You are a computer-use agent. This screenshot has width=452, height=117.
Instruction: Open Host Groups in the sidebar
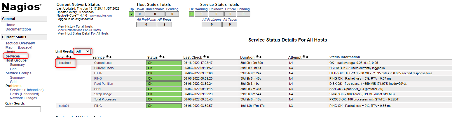click(16, 60)
